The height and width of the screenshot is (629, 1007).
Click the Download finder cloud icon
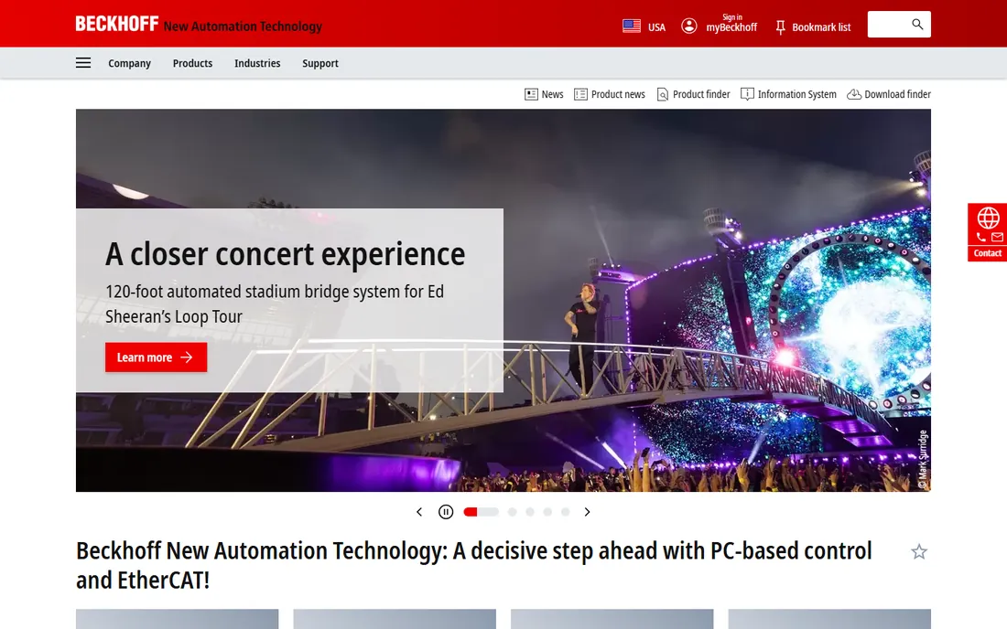coord(854,94)
